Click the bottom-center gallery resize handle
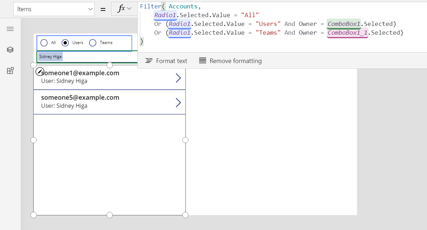This screenshot has width=427, height=230. (109, 215)
